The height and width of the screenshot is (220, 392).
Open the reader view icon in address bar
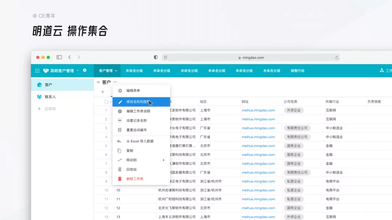[166, 58]
